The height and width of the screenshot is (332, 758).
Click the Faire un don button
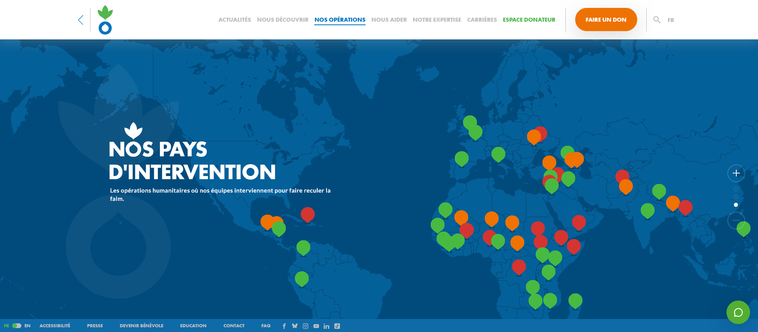(606, 20)
